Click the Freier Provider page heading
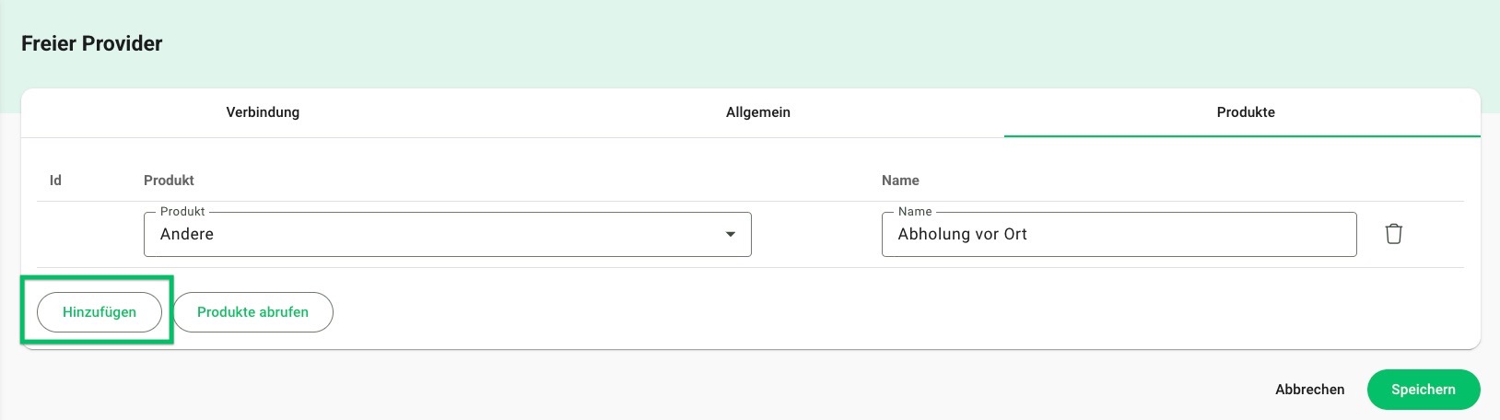This screenshot has height=420, width=1500. click(91, 43)
